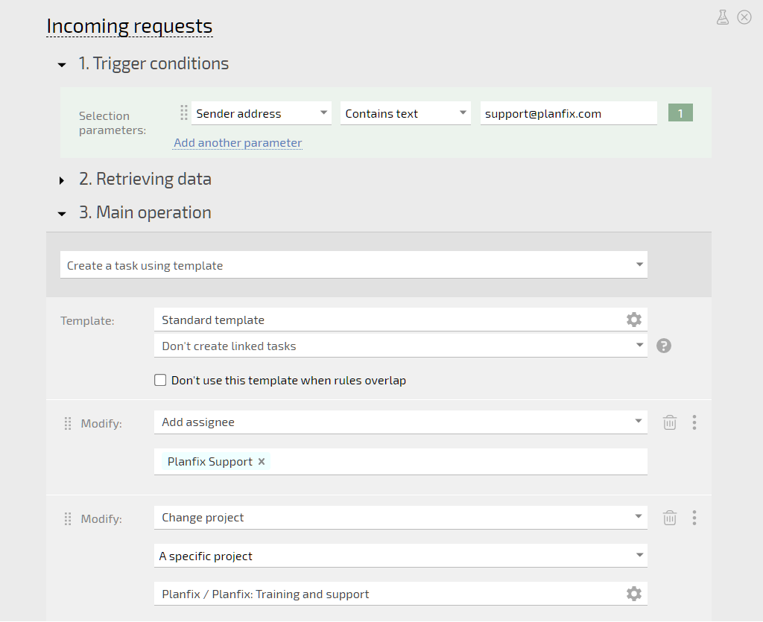Close the Incoming requests rule editor

click(x=744, y=18)
